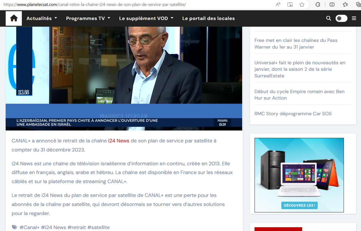Open the Favorites list icon
The height and width of the screenshot is (231, 361).
pyautogui.click(x=345, y=4)
